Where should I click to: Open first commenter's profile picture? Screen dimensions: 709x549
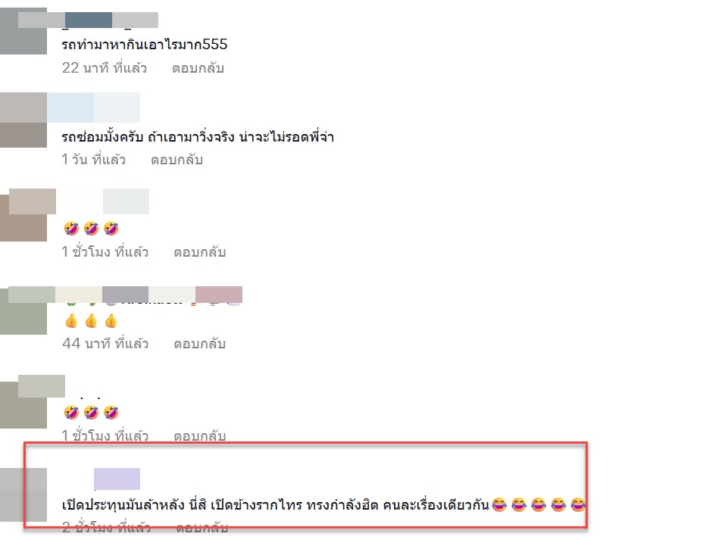[x=23, y=31]
